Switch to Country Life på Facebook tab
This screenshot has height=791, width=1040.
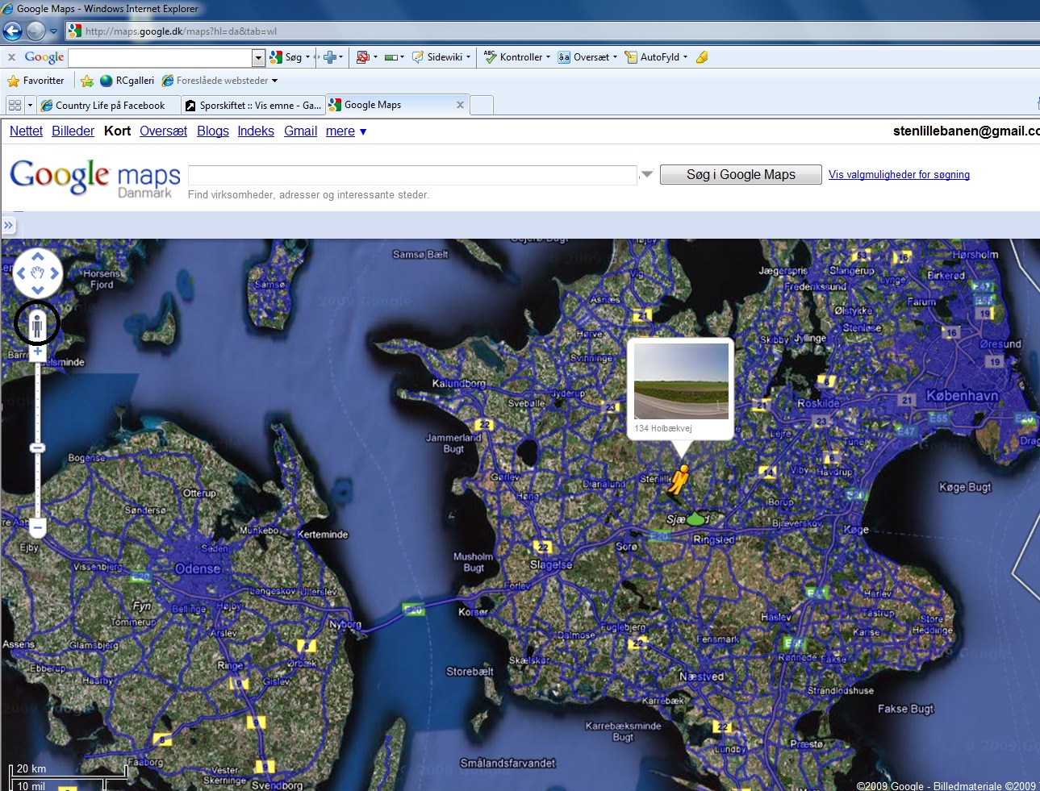(x=108, y=106)
